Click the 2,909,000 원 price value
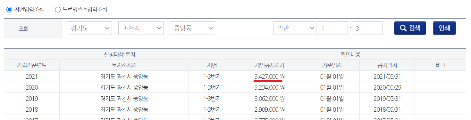Viewport: 471px width, 120px height. 270,109
